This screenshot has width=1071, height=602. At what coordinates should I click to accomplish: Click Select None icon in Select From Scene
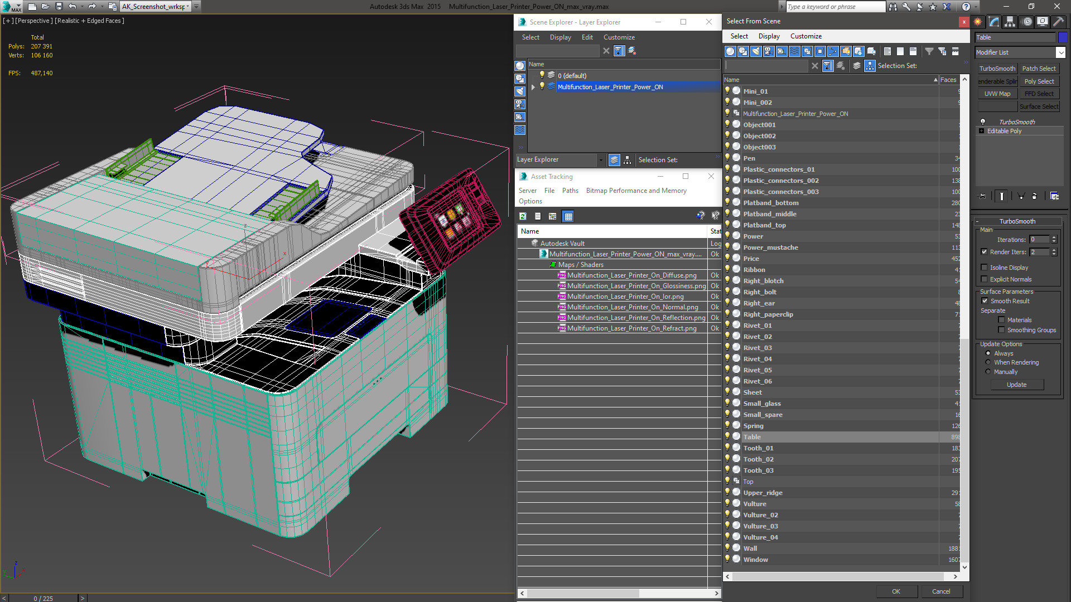point(900,51)
